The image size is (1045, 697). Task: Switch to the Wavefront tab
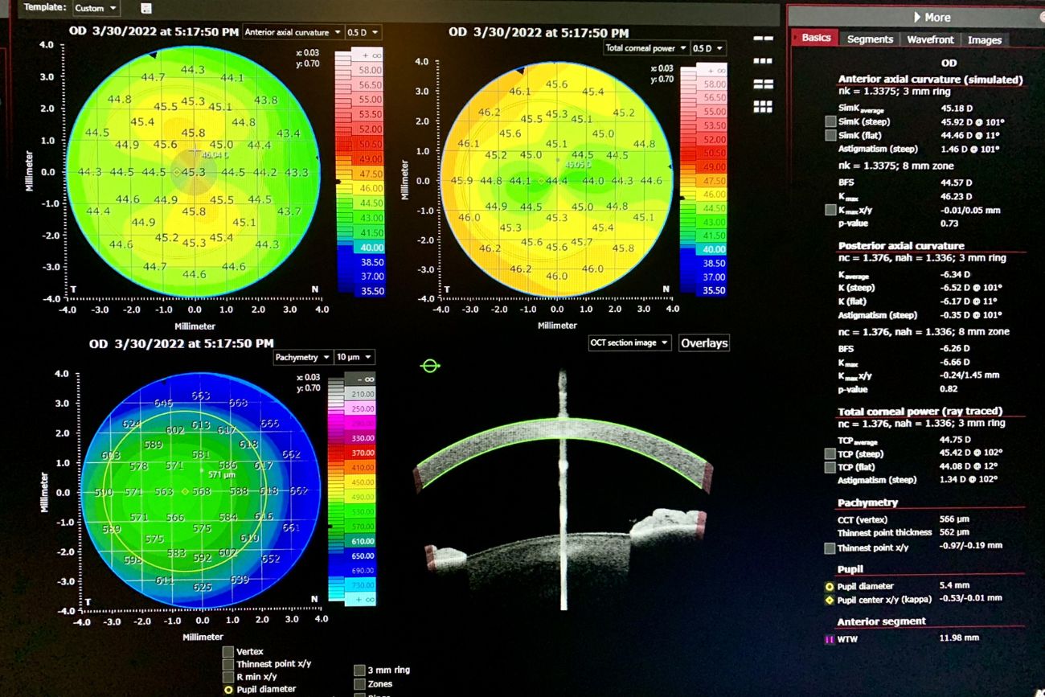coord(930,39)
